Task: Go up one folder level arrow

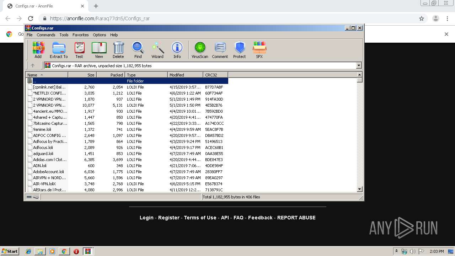Action: 33,65
